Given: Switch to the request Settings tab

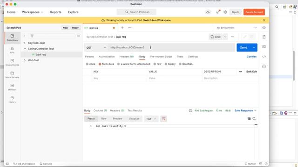Looking at the screenshot, I should [x=193, y=57].
